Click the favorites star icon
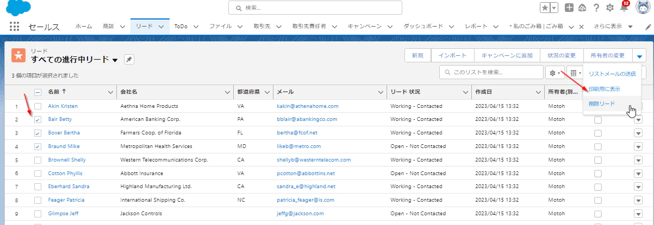 point(545,8)
